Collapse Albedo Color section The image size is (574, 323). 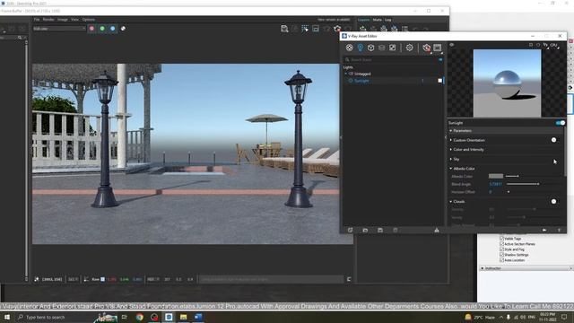click(451, 169)
